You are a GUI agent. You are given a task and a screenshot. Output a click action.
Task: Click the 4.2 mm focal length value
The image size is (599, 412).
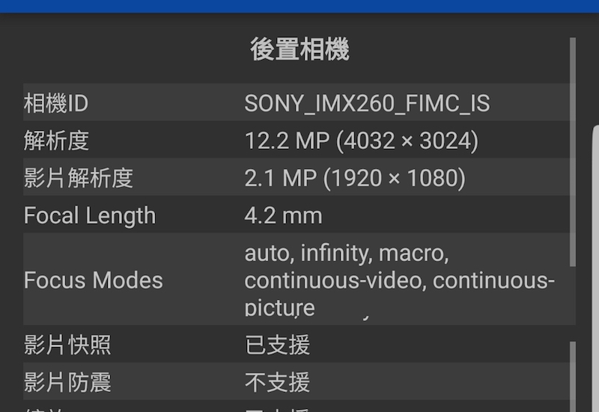click(283, 215)
